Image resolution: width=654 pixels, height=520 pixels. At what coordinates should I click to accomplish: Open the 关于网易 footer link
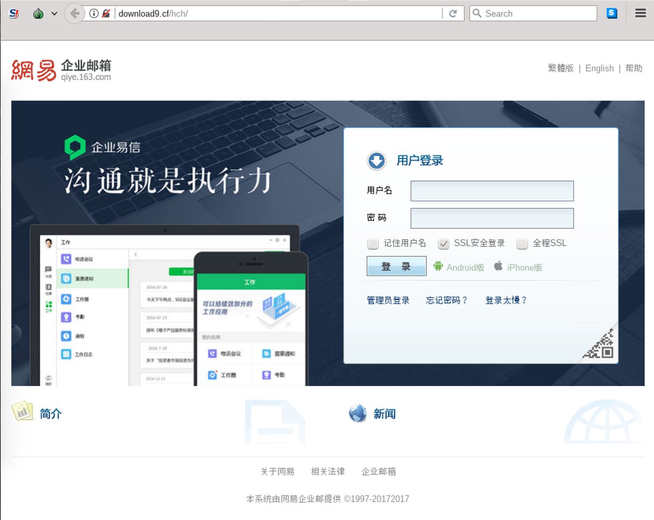277,471
